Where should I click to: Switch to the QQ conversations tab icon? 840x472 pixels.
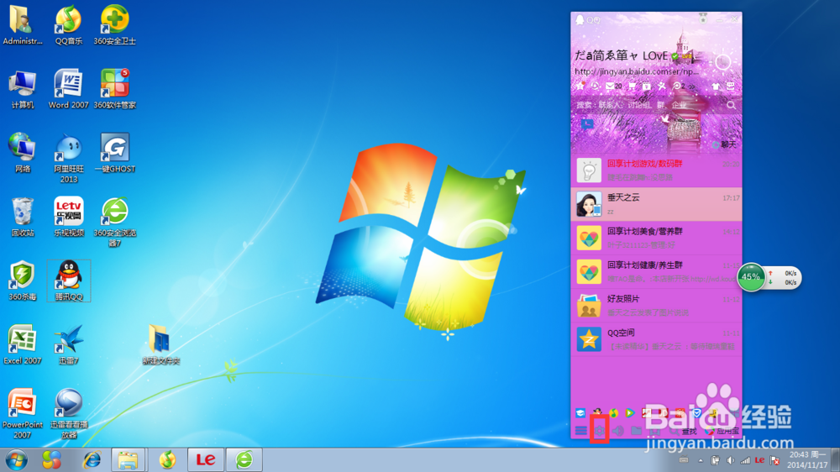[x=588, y=124]
